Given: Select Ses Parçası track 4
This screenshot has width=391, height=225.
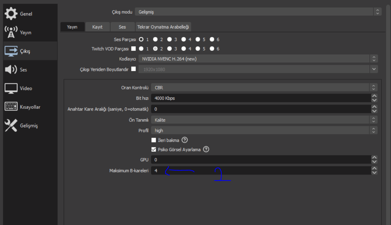Looking at the screenshot, I should click(x=184, y=39).
